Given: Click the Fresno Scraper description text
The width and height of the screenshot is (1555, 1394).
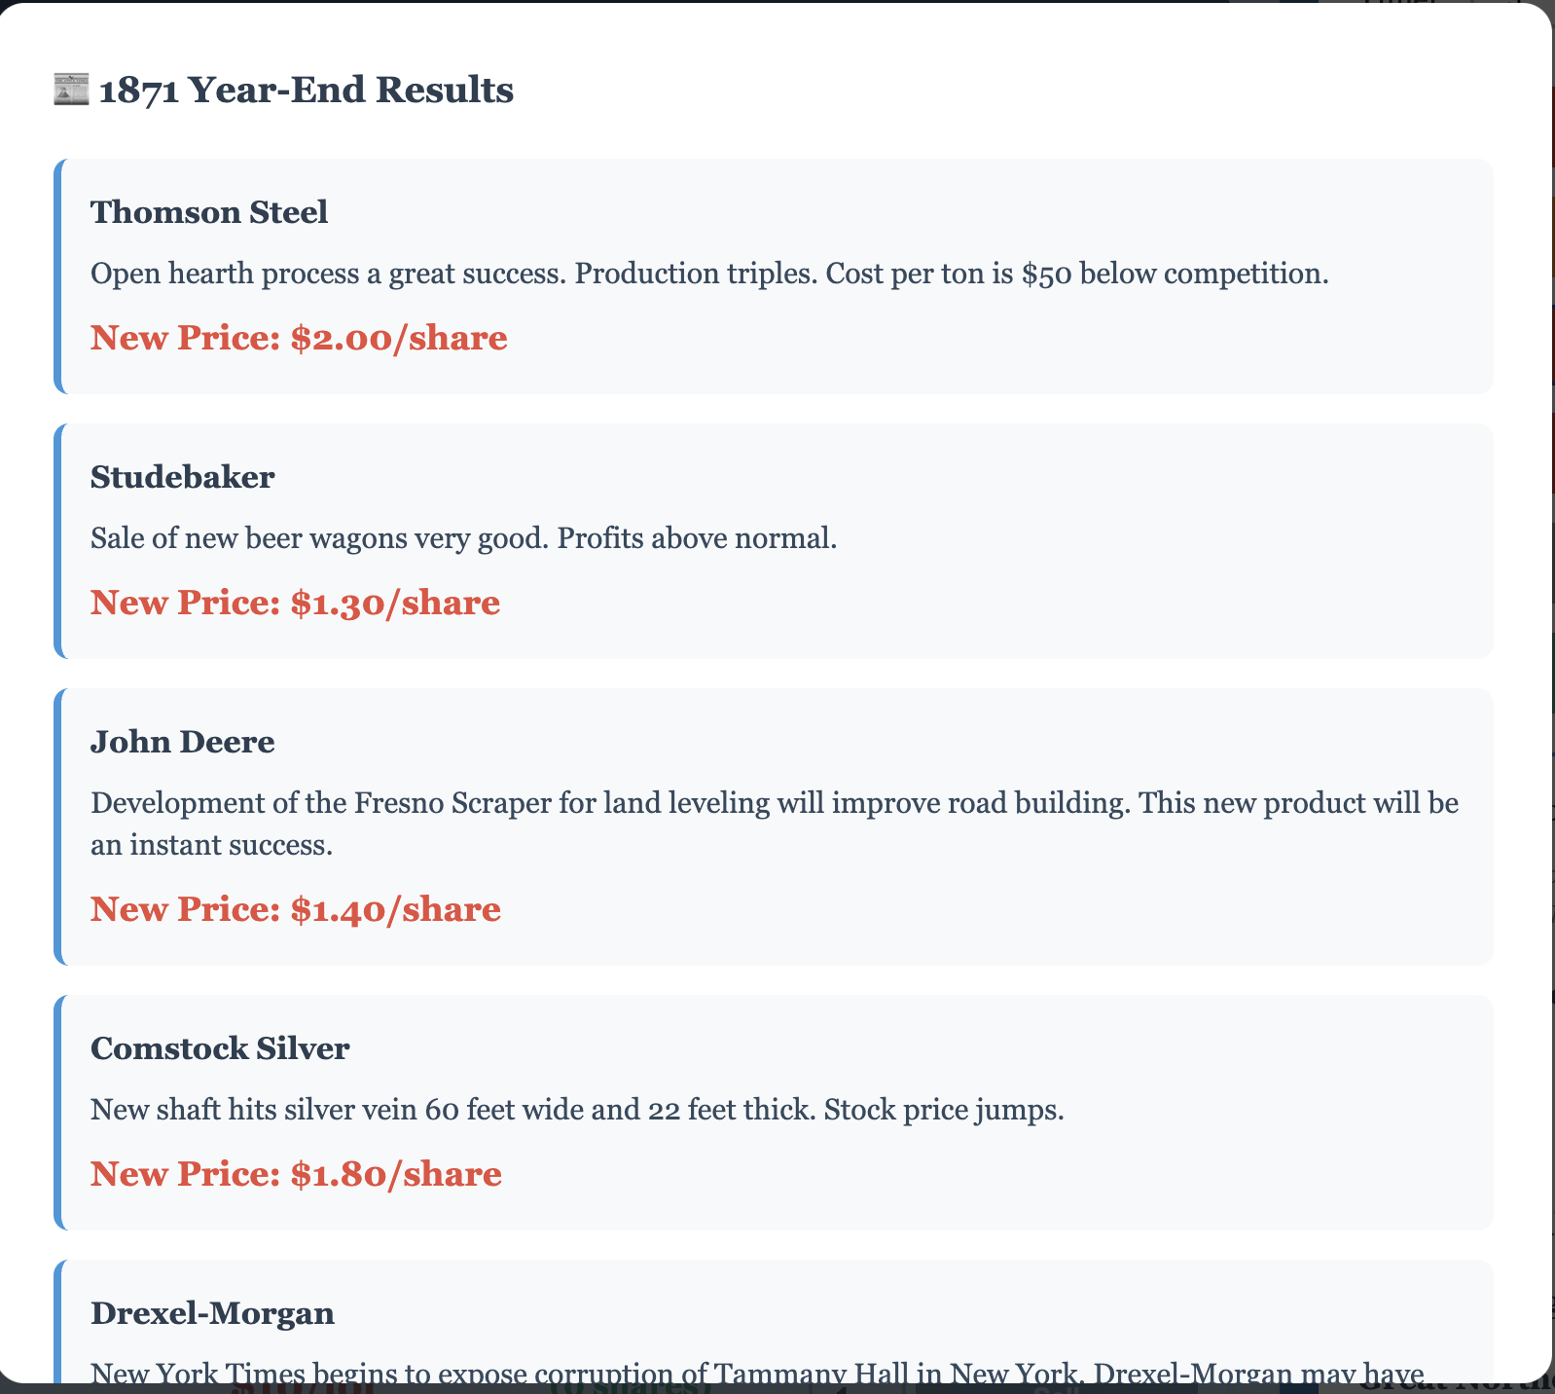Looking at the screenshot, I should [774, 824].
